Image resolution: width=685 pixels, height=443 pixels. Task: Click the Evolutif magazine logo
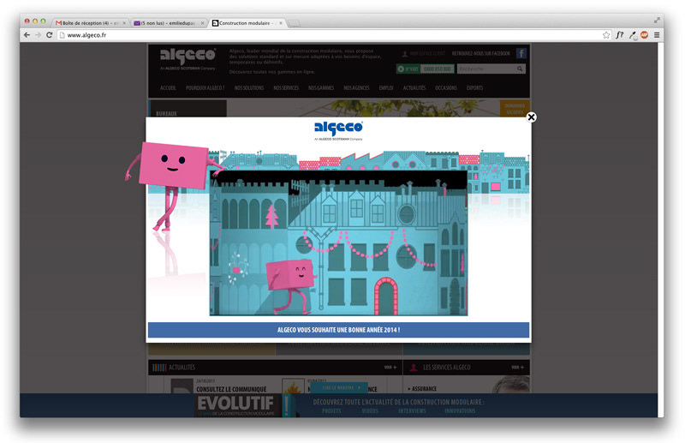click(x=236, y=405)
